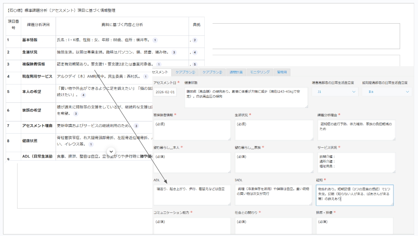The height and width of the screenshot is (236, 418).
Task: Click the 課題分析理由 text area
Action: coord(356,130)
